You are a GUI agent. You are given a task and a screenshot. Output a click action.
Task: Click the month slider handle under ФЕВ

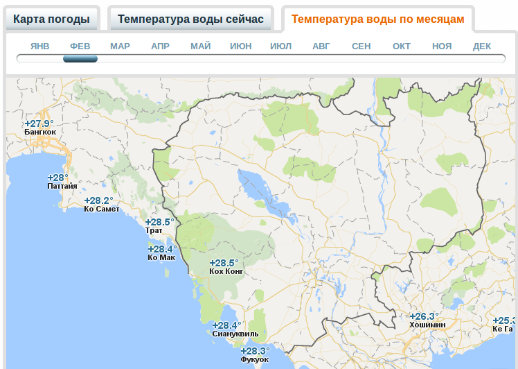[x=80, y=59]
